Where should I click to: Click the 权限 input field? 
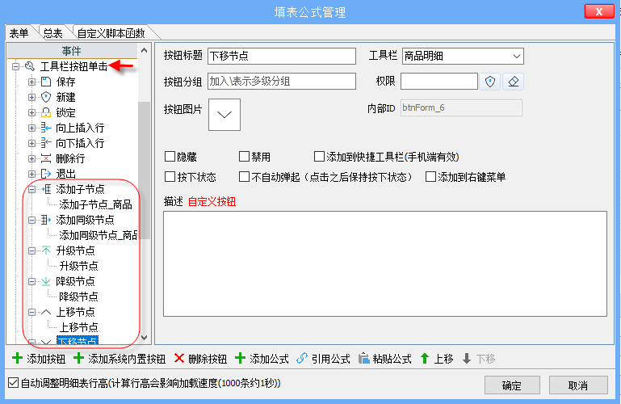[439, 82]
